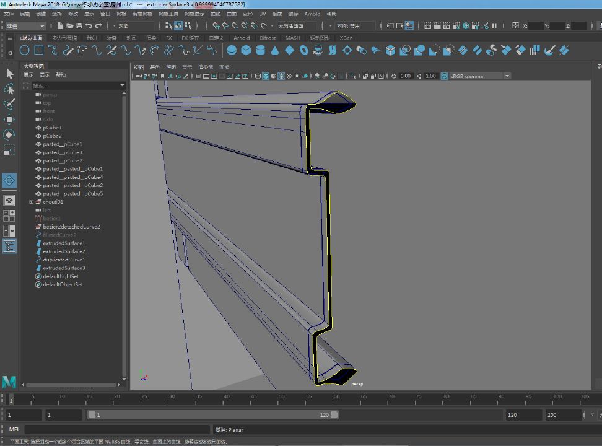Click frame 60 on time slider
This screenshot has height=446, width=602.
click(x=336, y=400)
